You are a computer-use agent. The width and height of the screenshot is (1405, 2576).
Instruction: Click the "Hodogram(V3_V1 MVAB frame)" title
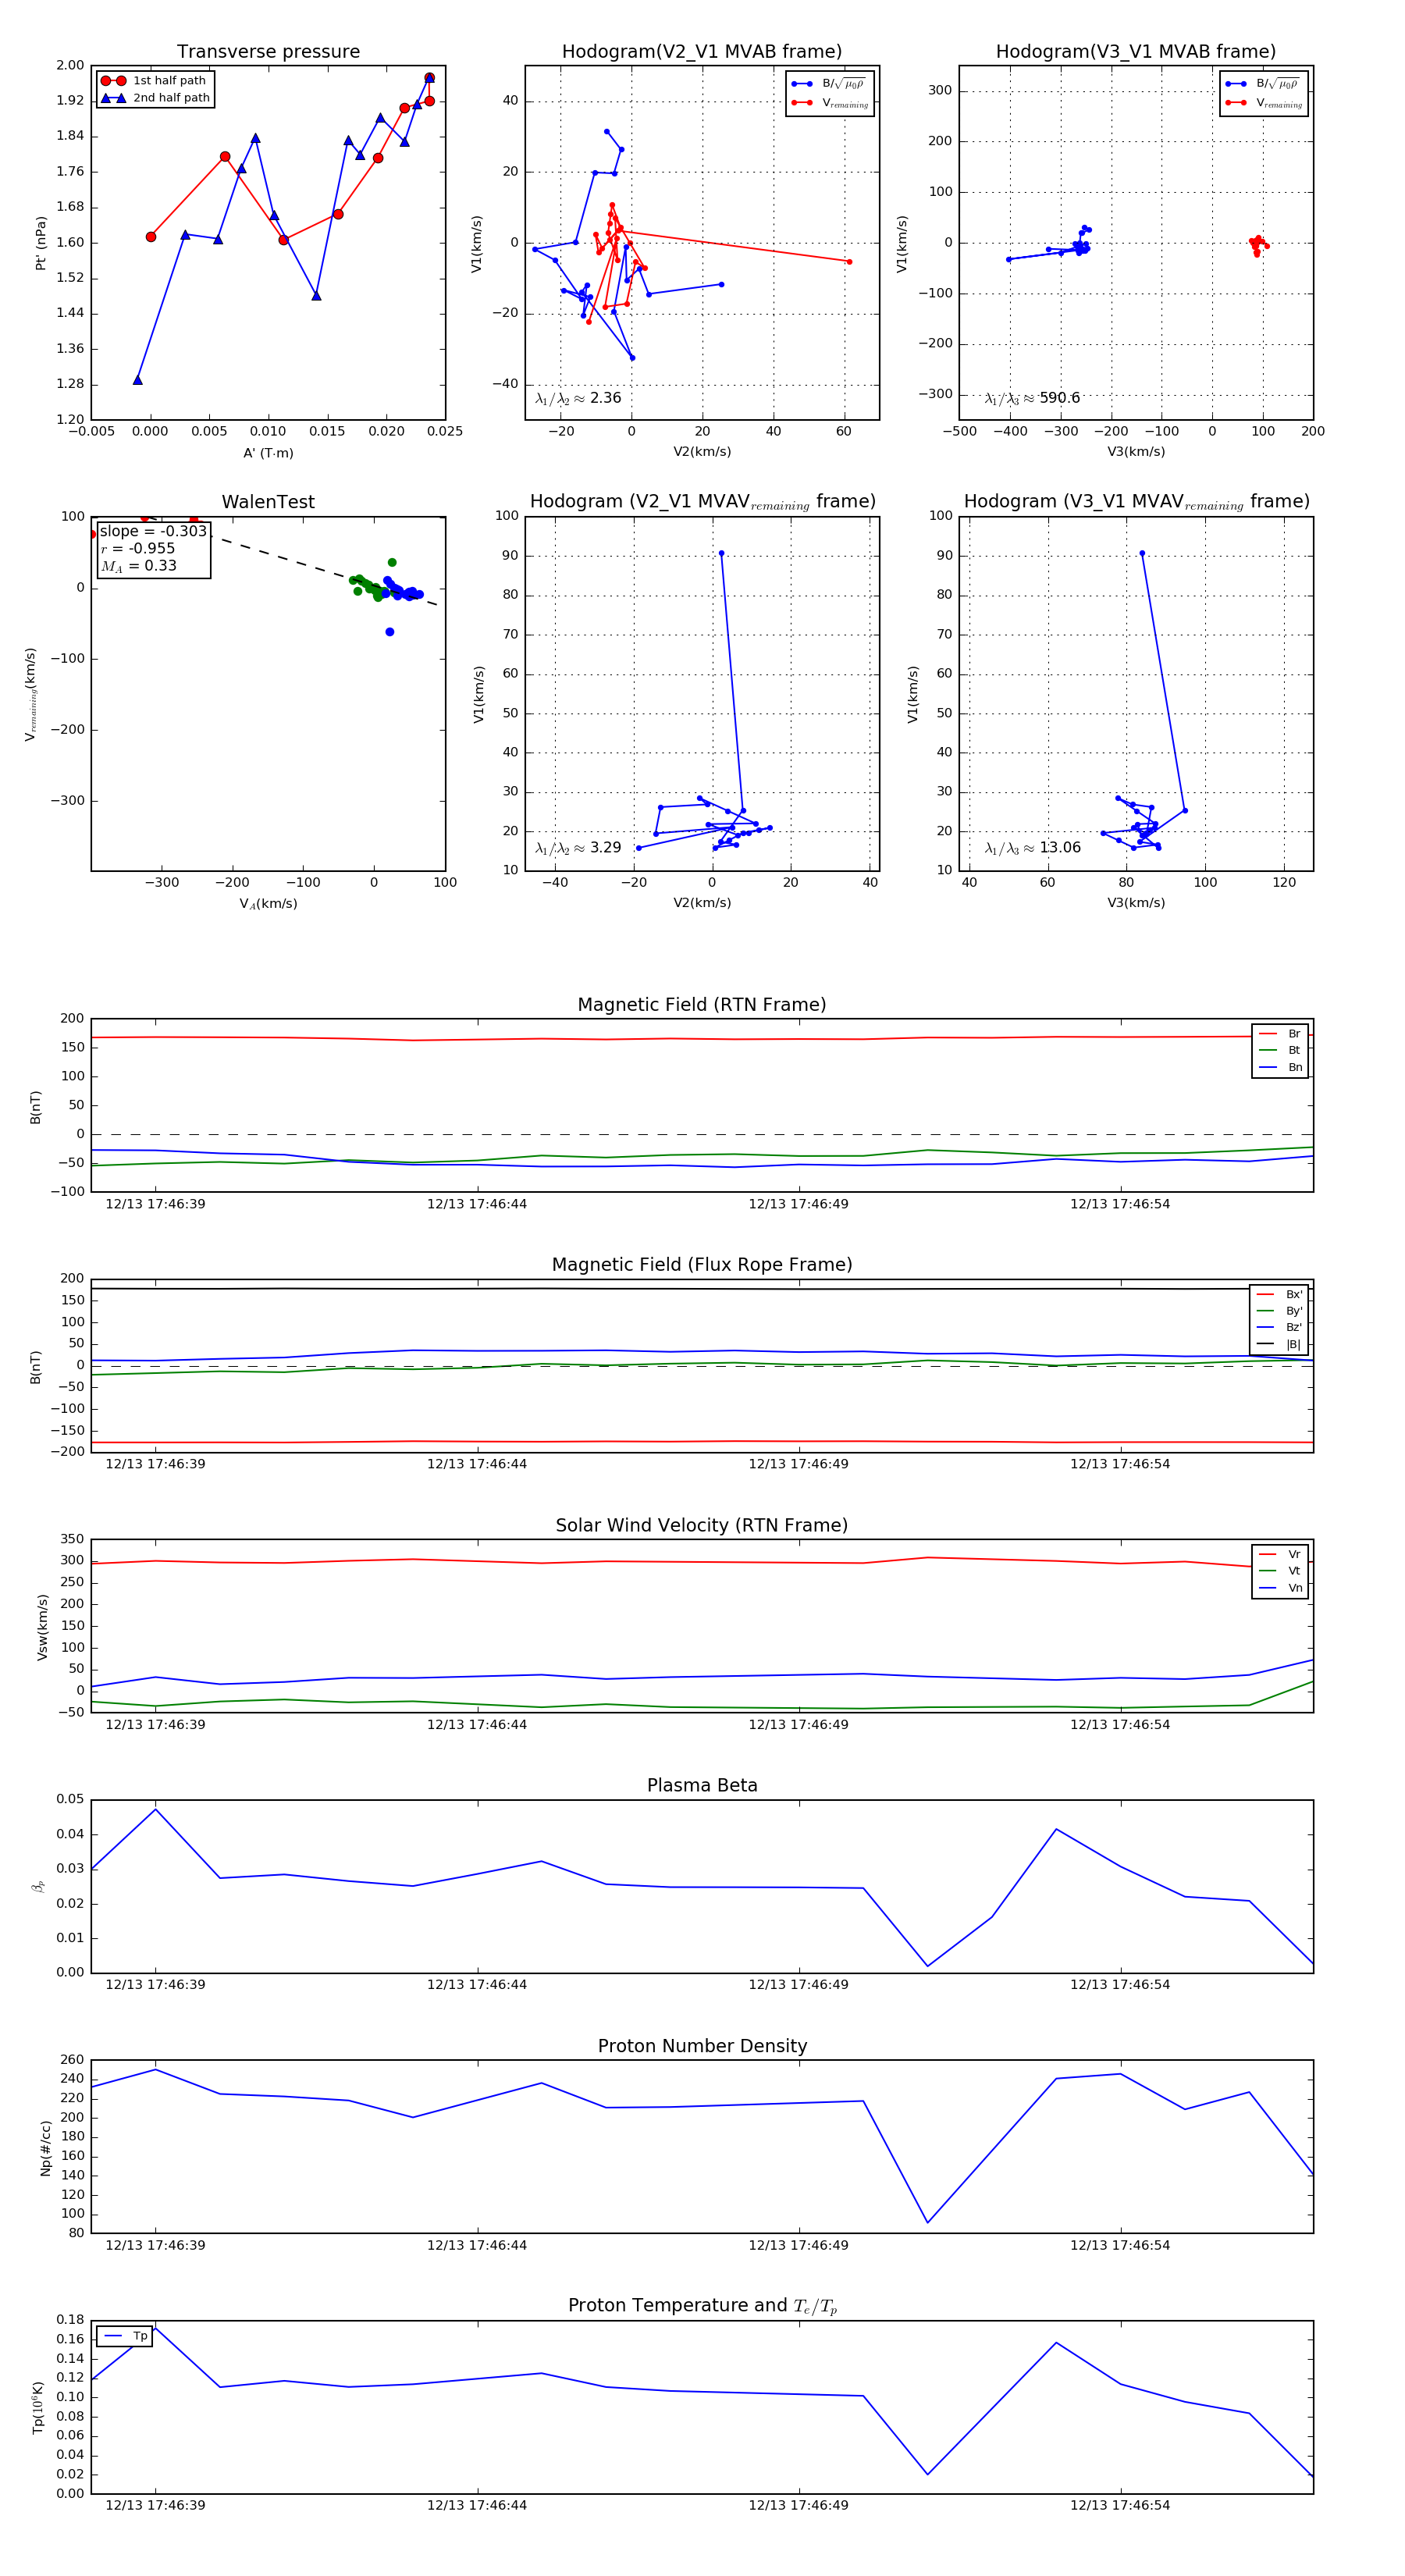[x=1135, y=51]
